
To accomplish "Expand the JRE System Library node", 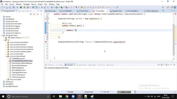I will pos(4,38).
